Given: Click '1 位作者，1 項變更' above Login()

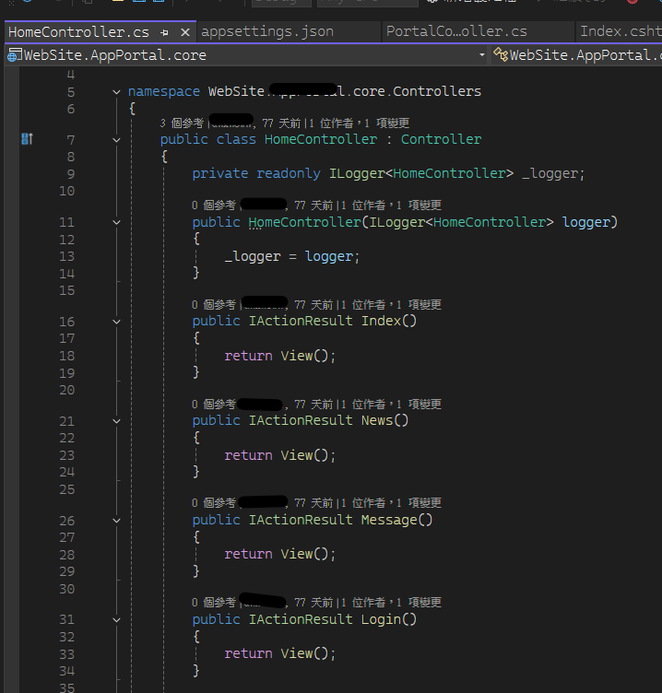Looking at the screenshot, I should [391, 602].
